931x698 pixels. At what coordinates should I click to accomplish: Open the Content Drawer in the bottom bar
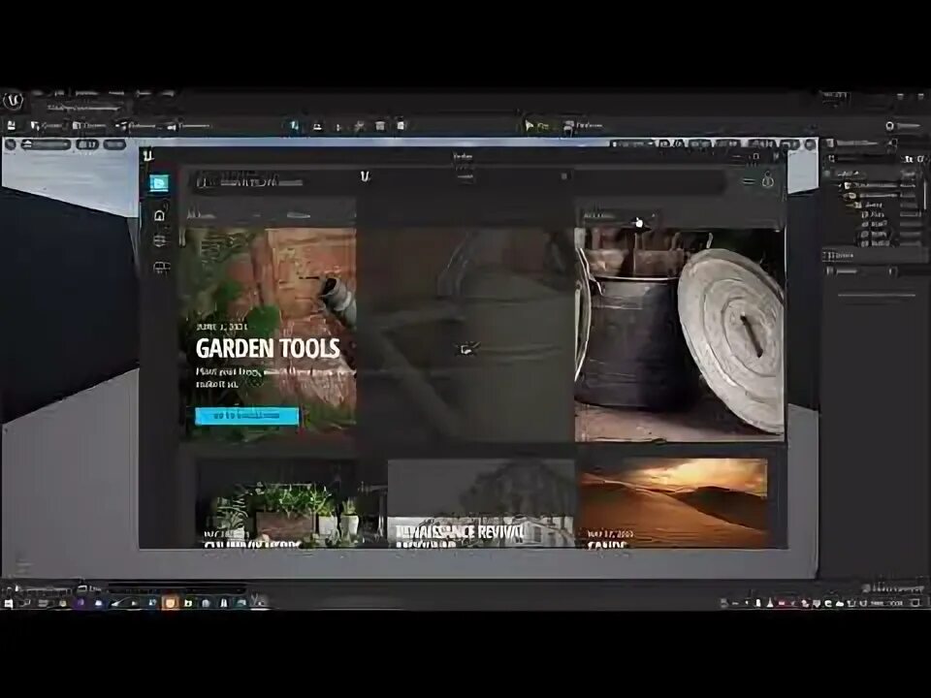pyautogui.click(x=41, y=588)
